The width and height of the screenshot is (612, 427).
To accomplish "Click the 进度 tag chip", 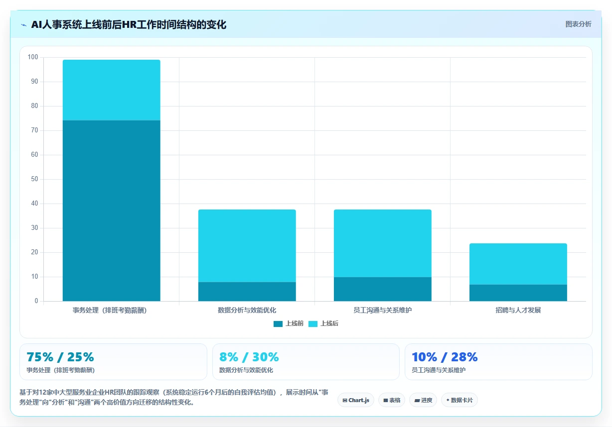I will [x=423, y=400].
